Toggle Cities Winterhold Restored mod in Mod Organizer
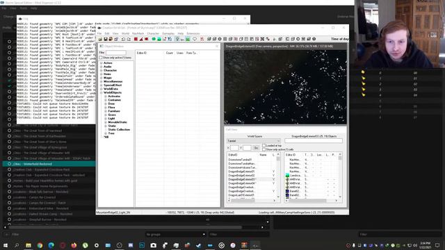This screenshot has width=445, height=250. click(x=9, y=164)
